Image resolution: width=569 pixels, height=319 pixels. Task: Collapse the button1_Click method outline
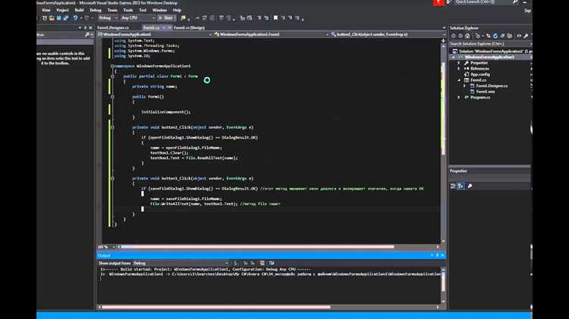(x=112, y=178)
